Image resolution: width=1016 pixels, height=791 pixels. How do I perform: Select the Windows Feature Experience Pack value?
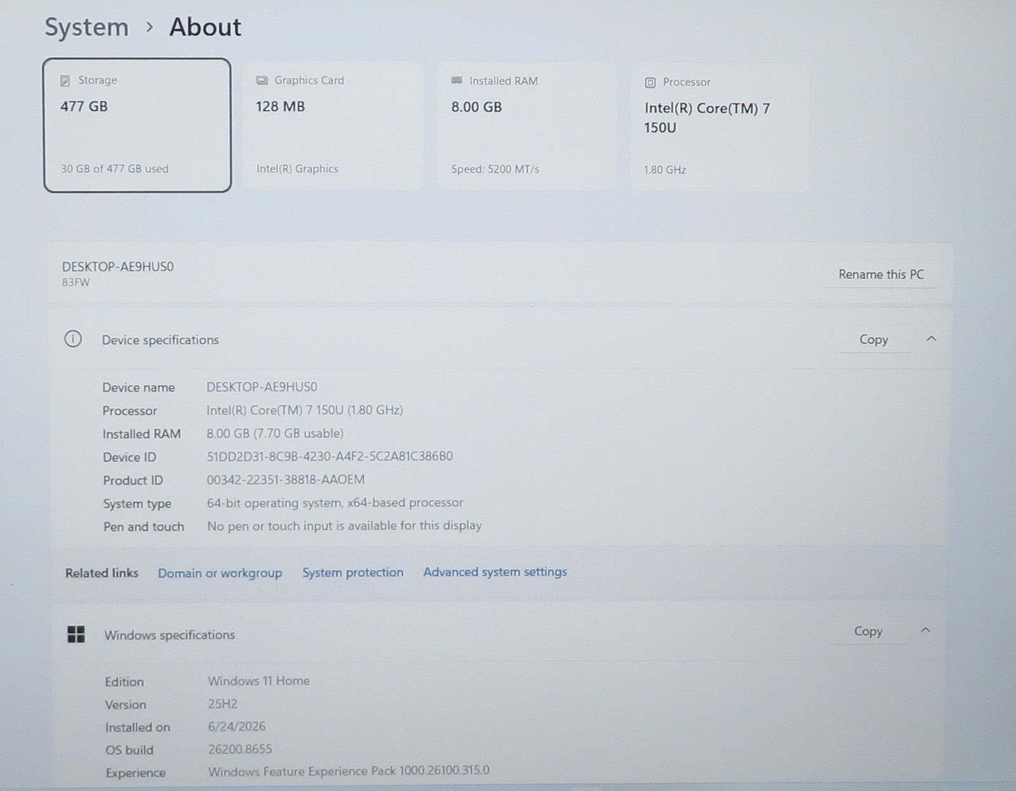pos(349,771)
